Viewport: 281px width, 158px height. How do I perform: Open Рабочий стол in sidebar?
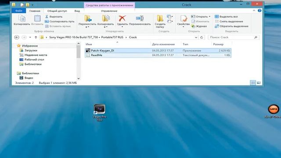34,60
